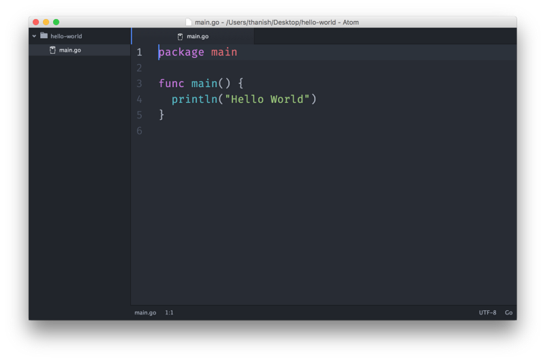This screenshot has height=360, width=545.
Task: Click line number 6 in the gutter
Action: (x=140, y=131)
